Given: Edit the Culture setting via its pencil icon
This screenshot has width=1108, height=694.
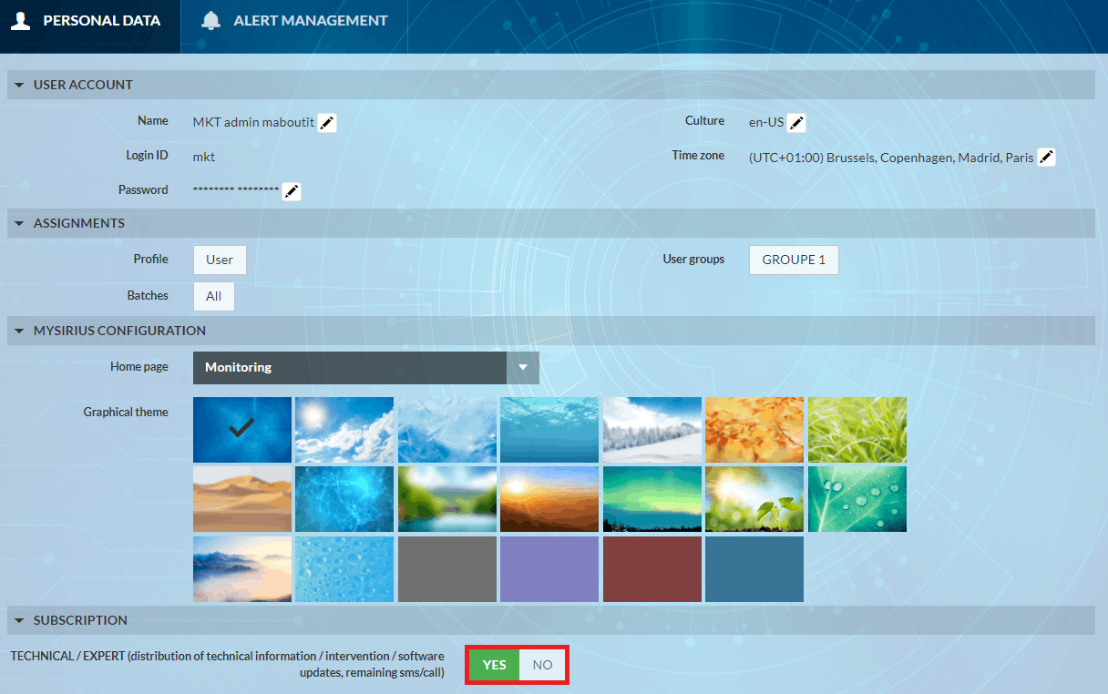Looking at the screenshot, I should [796, 123].
